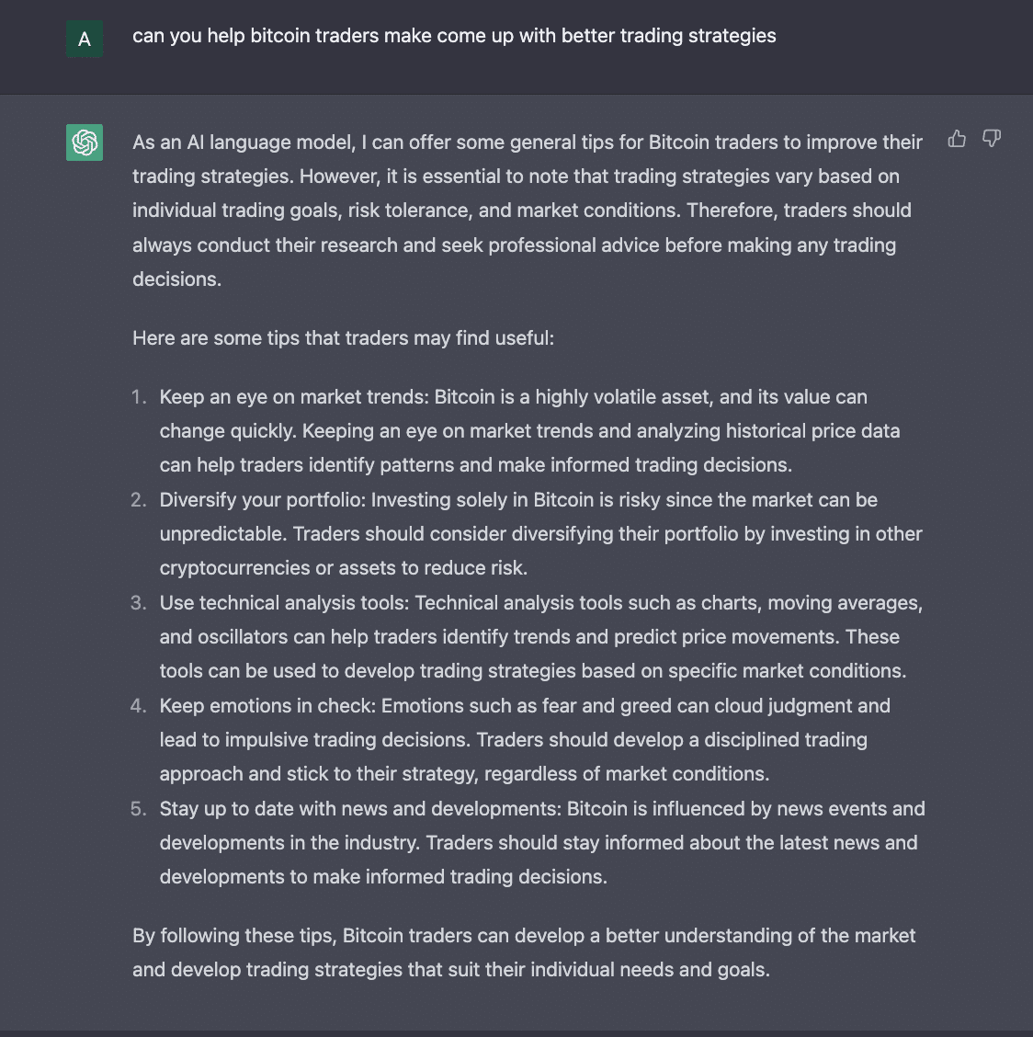Click list item two about diversifying portfolio
This screenshot has height=1037, width=1033.
(515, 533)
